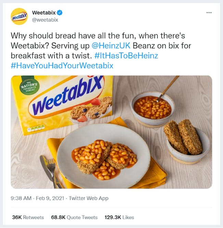The height and width of the screenshot is (228, 223).
Task: Click the @weetabix handle
Action: [45, 20]
